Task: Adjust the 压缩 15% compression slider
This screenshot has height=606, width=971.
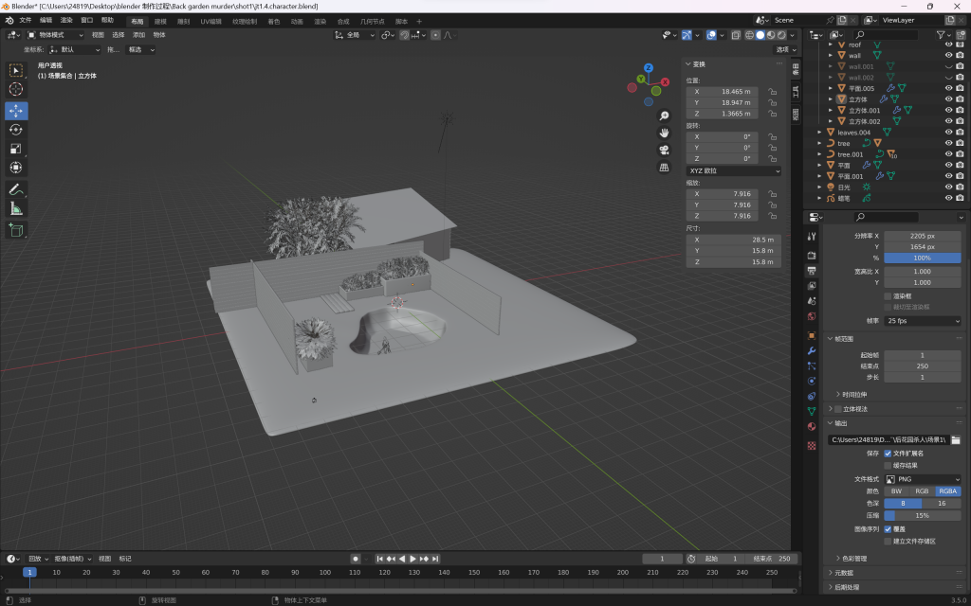Action: click(923, 515)
